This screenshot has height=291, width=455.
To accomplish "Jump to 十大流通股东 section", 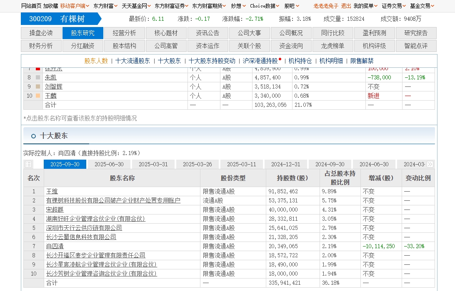I will [x=132, y=61].
